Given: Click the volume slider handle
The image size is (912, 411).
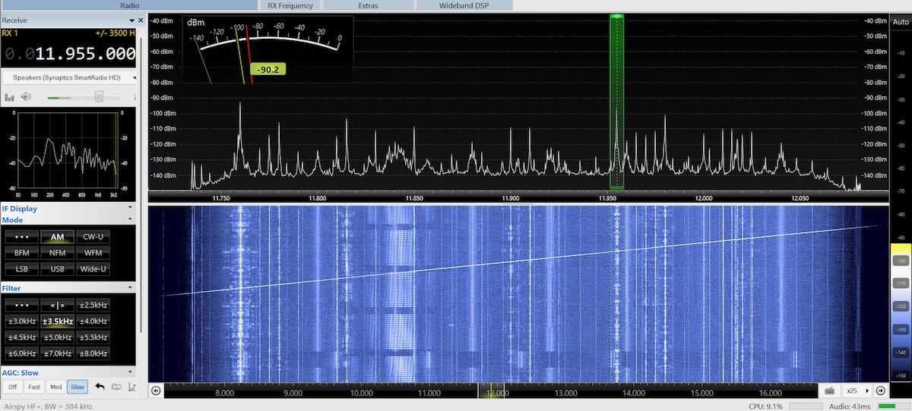Looking at the screenshot, I should 99,96.
